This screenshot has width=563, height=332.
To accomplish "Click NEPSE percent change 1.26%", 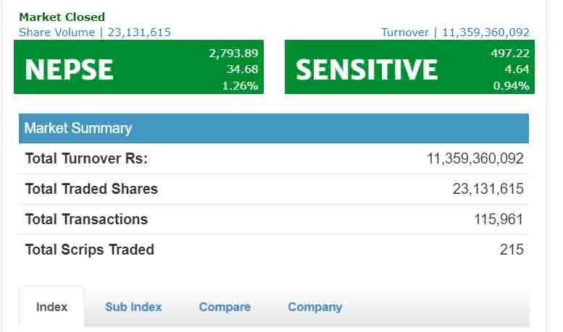I will coord(241,85).
